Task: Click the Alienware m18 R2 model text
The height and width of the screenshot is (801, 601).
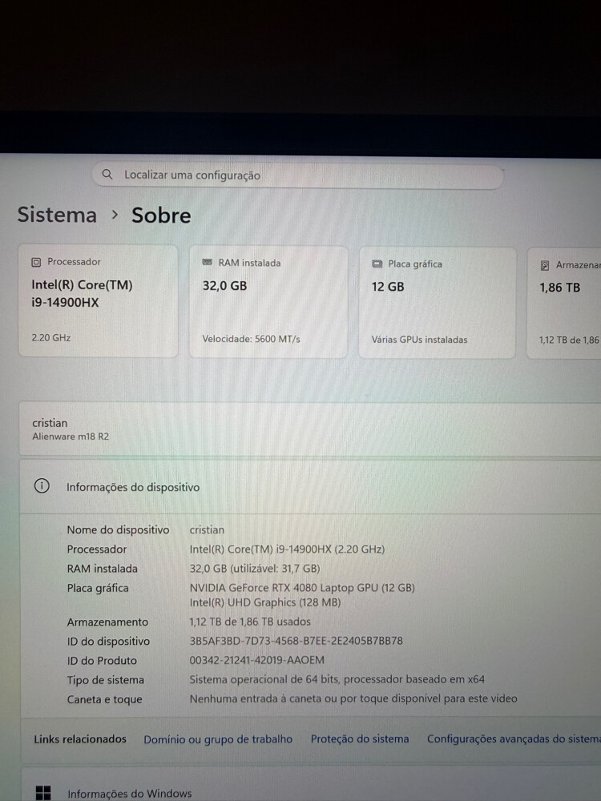Action: [x=71, y=437]
